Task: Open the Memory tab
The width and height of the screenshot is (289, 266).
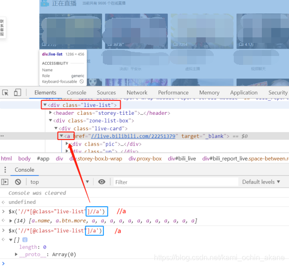Action: 210,92
